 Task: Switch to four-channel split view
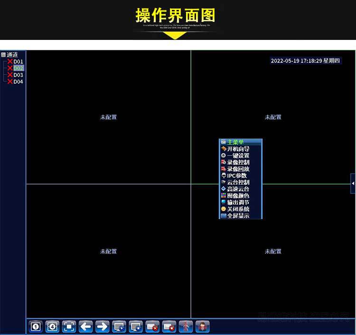(x=52, y=326)
